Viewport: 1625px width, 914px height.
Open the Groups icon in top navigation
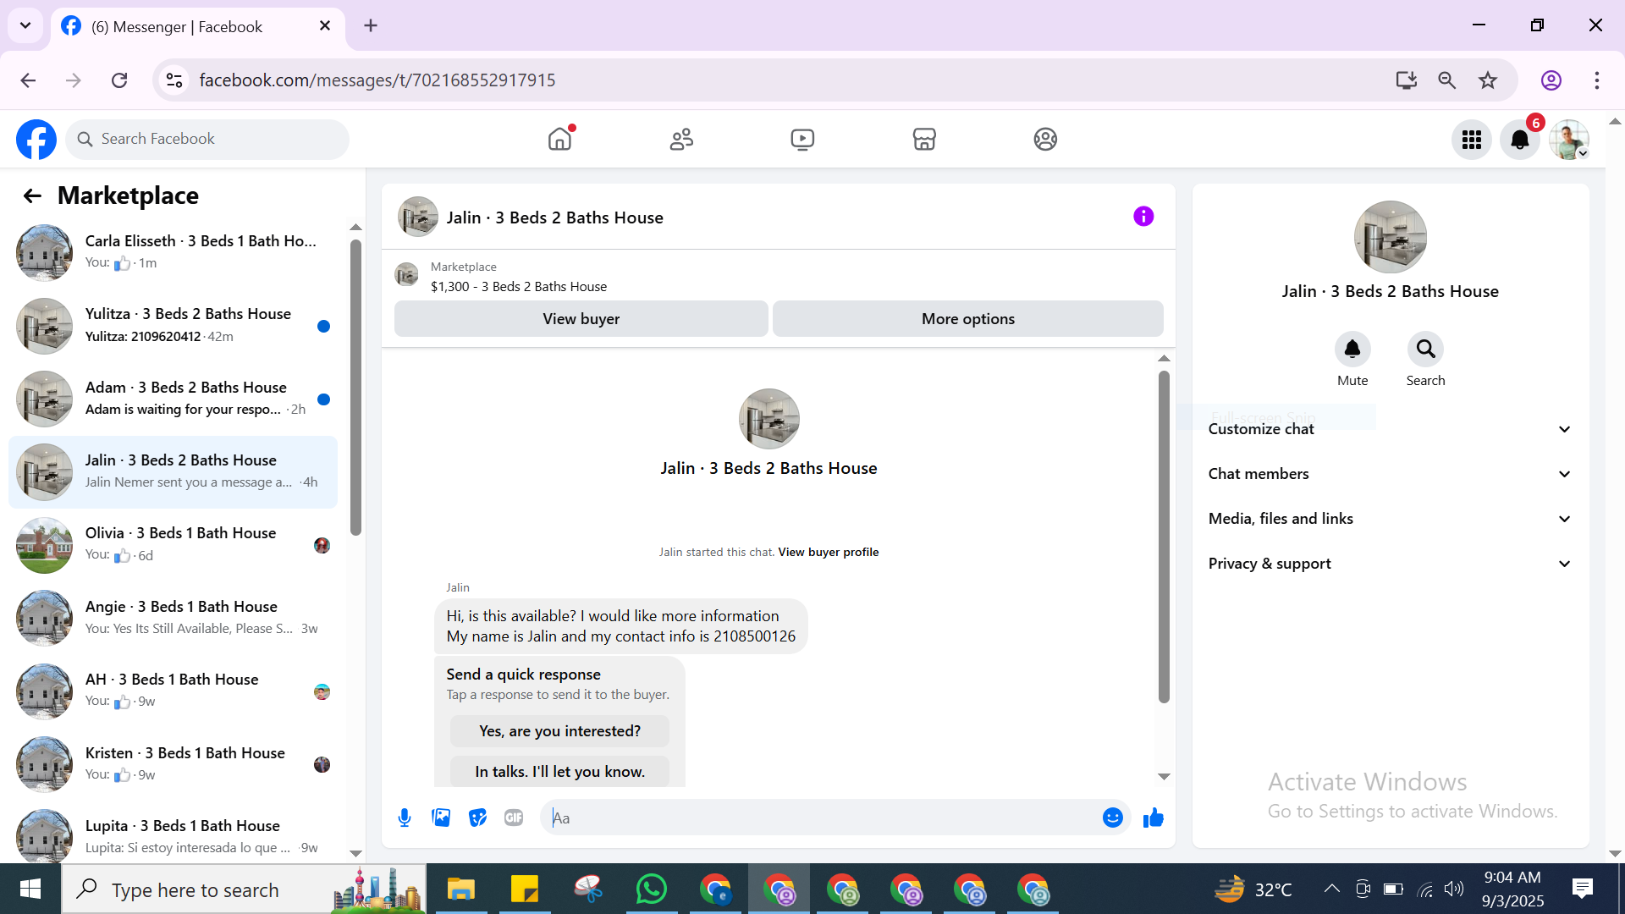1045,139
